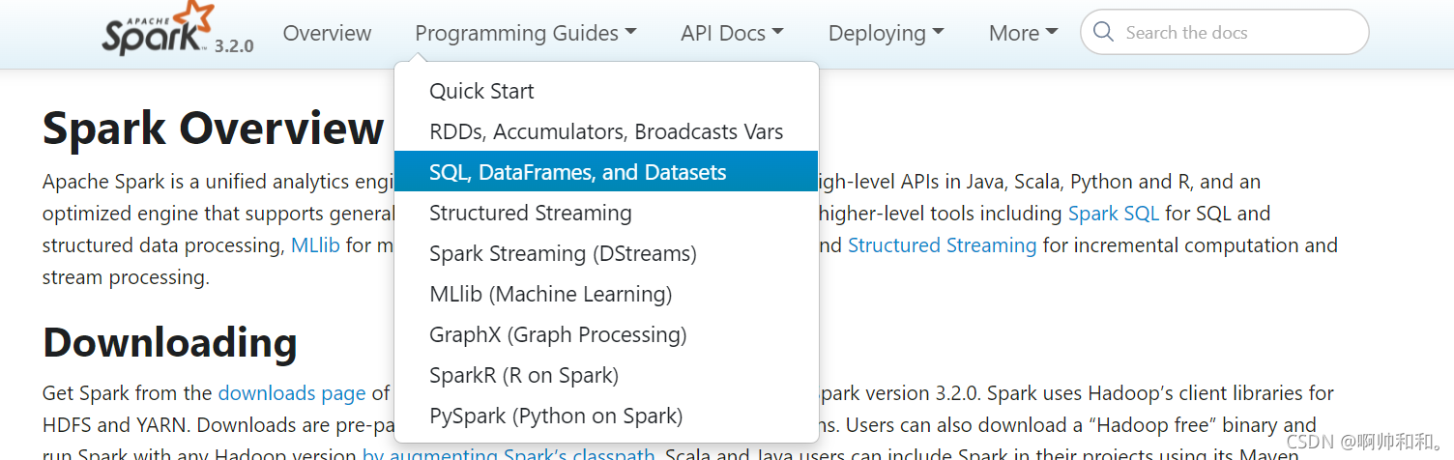Select MLlib (Machine Learning) entry
Image resolution: width=1454 pixels, height=460 pixels.
pyautogui.click(x=606, y=294)
